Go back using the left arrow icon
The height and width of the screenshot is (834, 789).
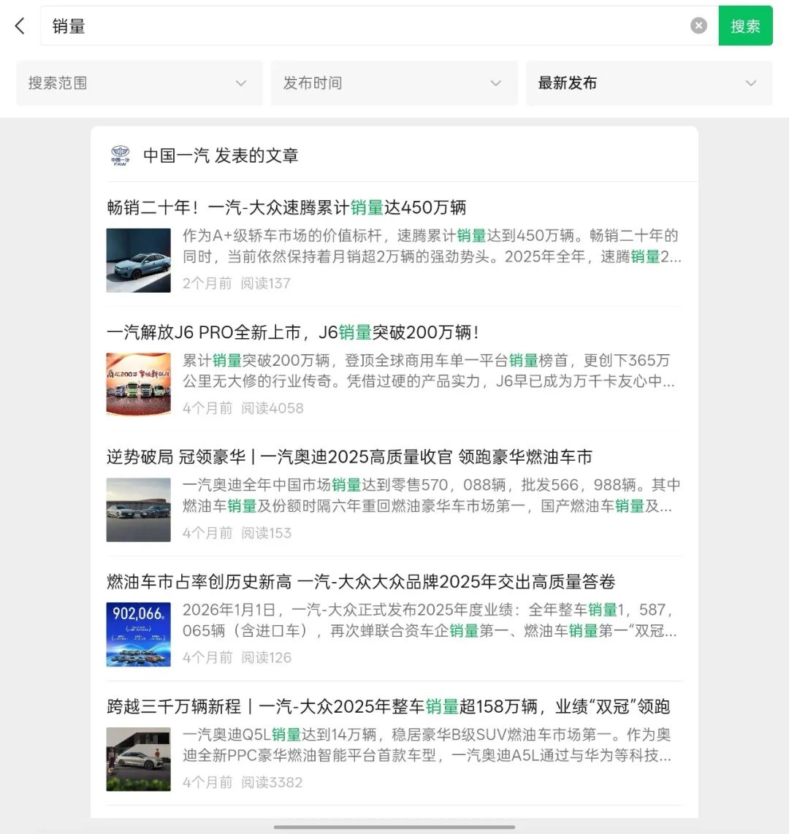point(20,26)
